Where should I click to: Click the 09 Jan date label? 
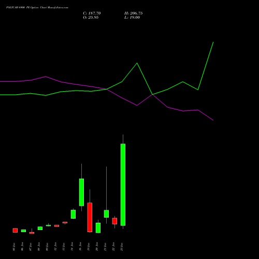47,247
